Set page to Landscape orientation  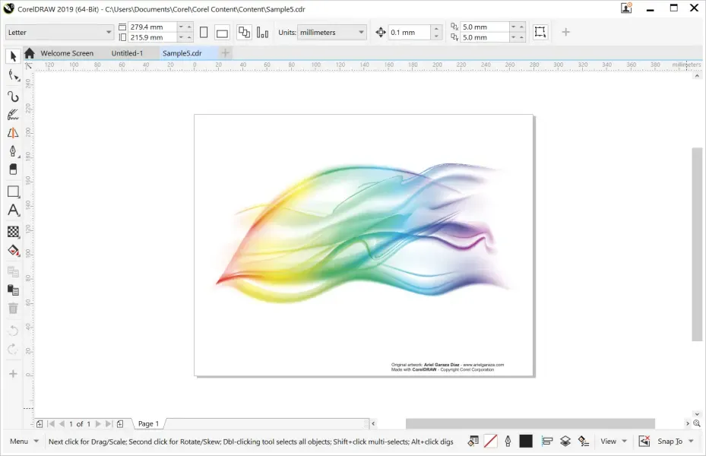pyautogui.click(x=222, y=33)
